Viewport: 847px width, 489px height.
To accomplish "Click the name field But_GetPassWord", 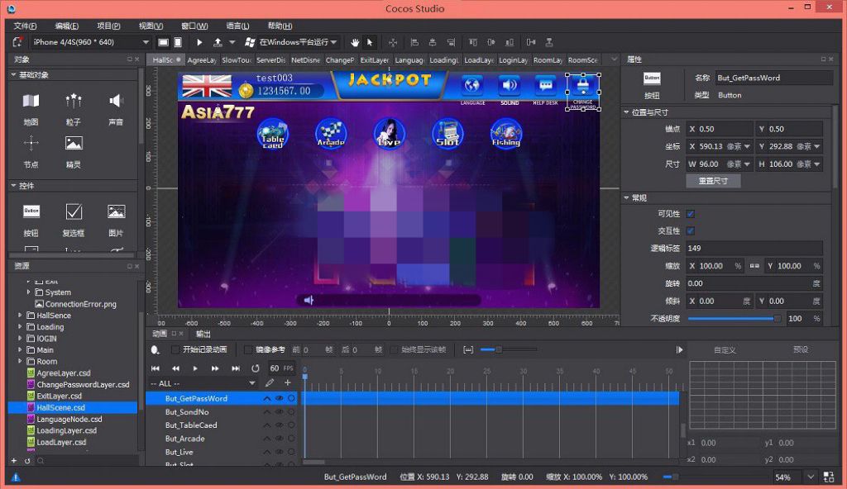I will pyautogui.click(x=773, y=78).
